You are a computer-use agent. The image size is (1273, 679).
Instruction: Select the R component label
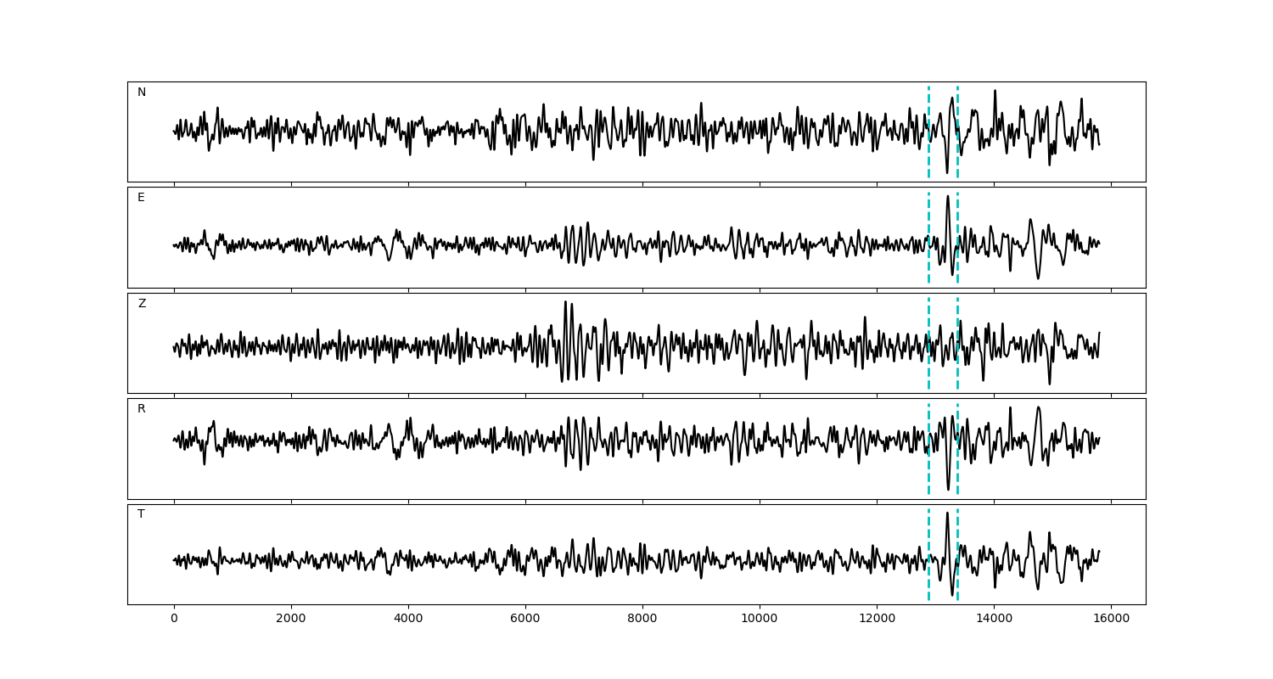point(142,409)
